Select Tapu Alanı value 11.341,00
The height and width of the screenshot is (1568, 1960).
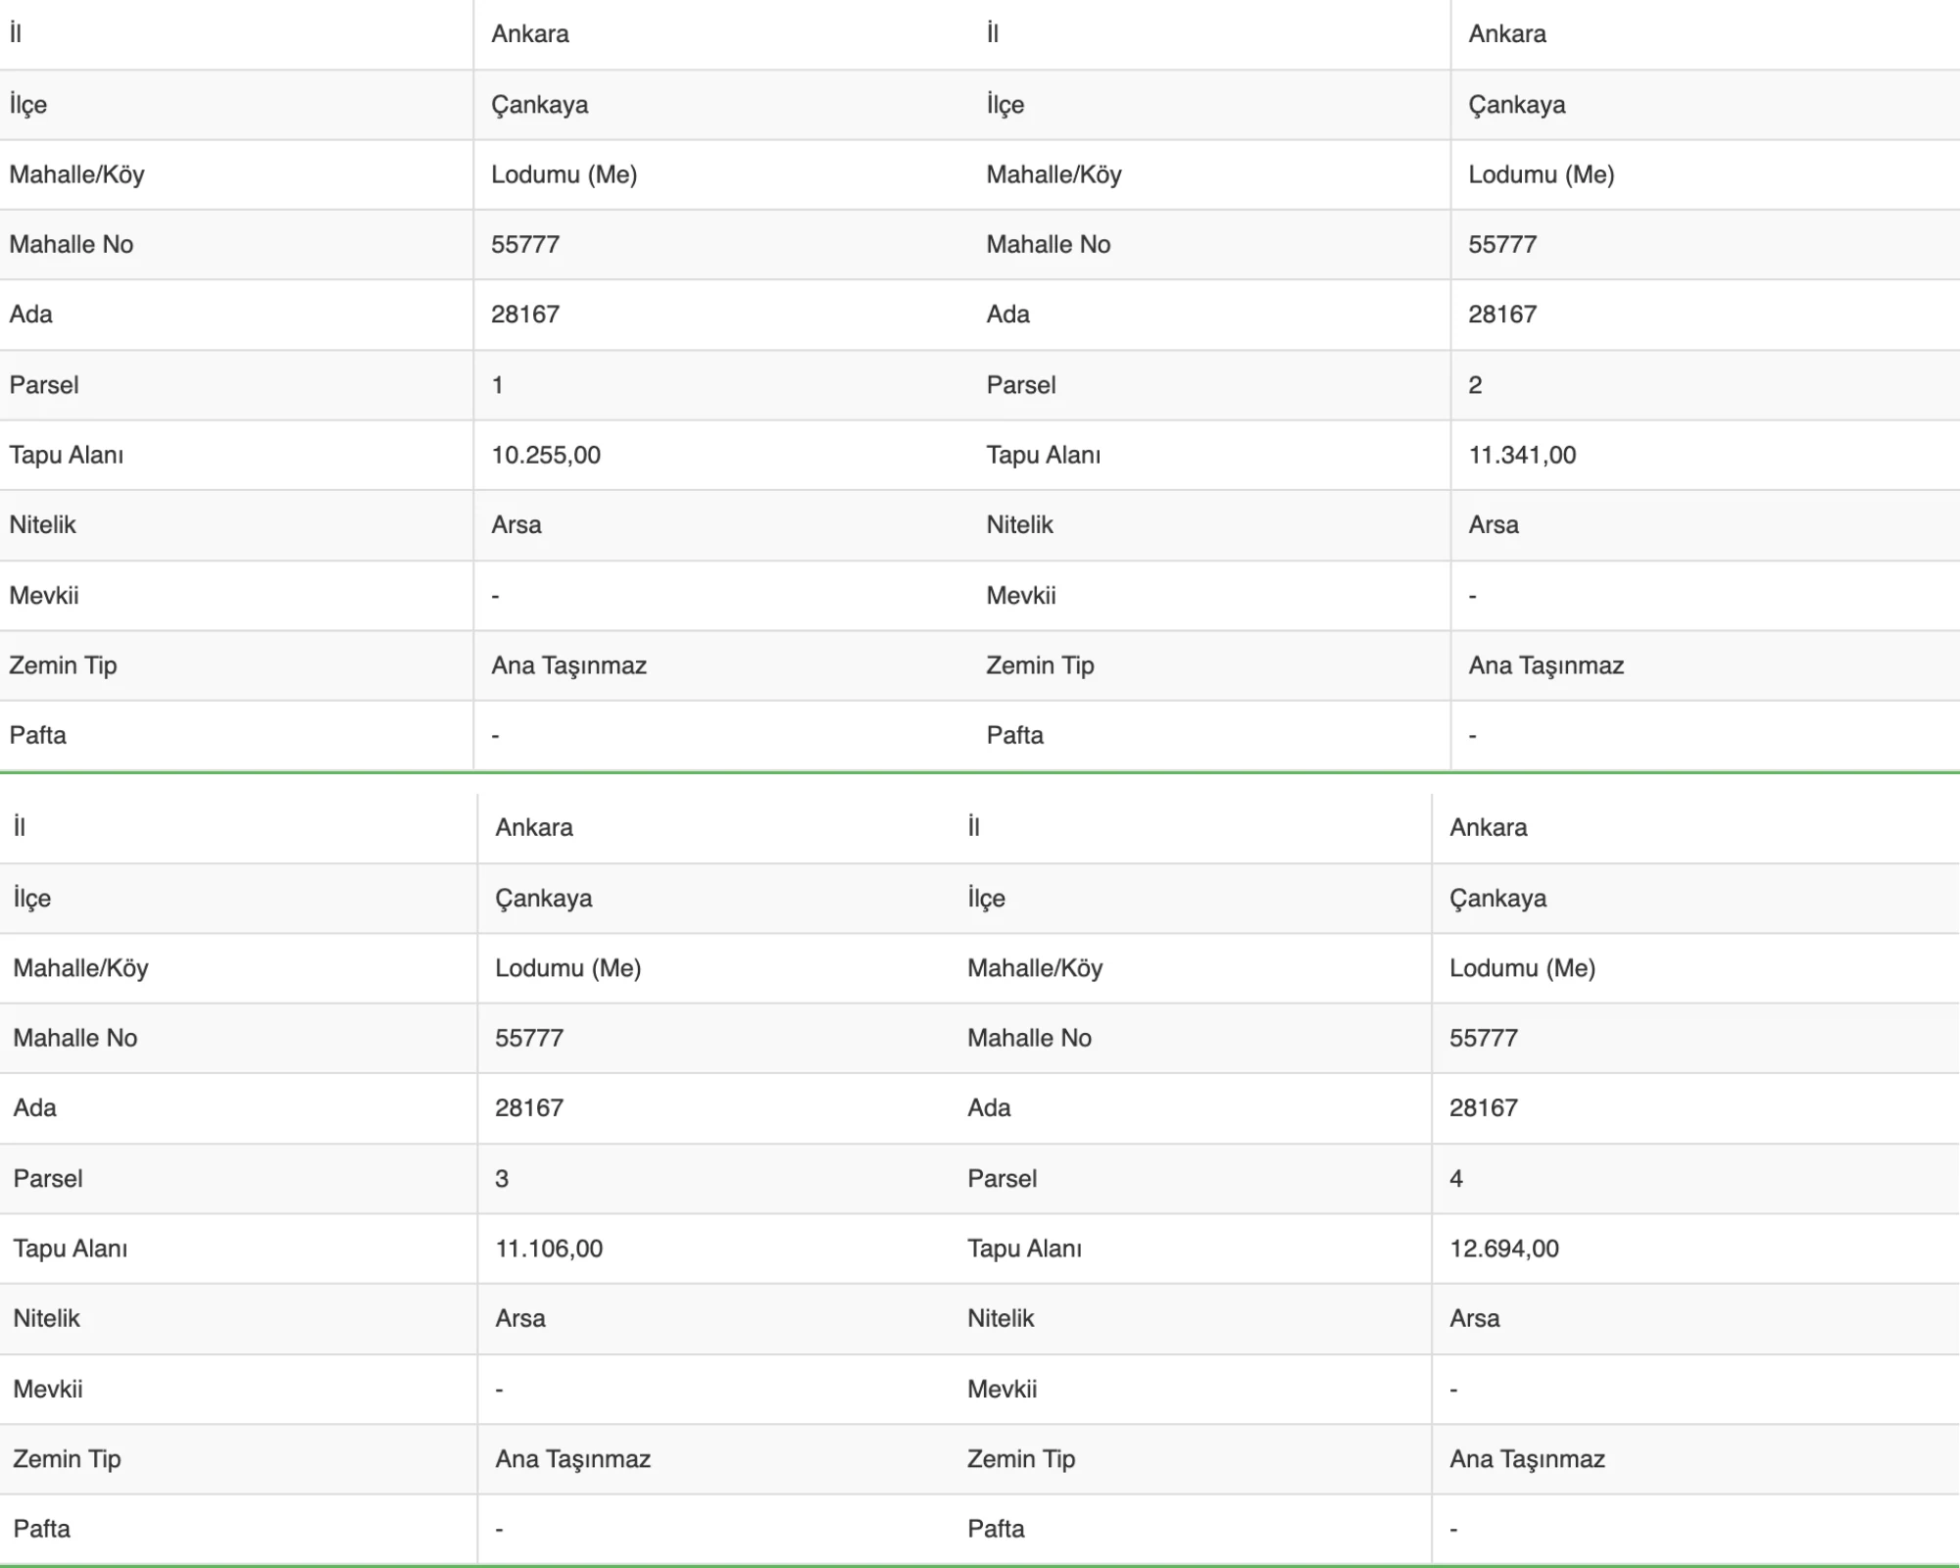pos(1522,455)
